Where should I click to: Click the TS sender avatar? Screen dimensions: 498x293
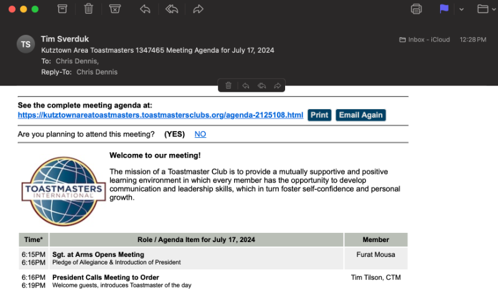coord(26,44)
